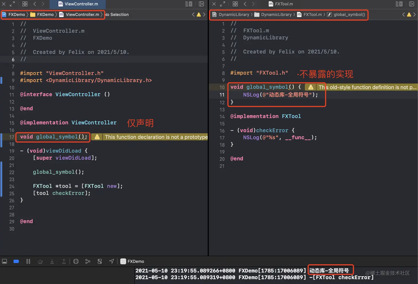This screenshot has height=284, width=418.
Task: Expand the right editor to full size
Action: [223, 4]
